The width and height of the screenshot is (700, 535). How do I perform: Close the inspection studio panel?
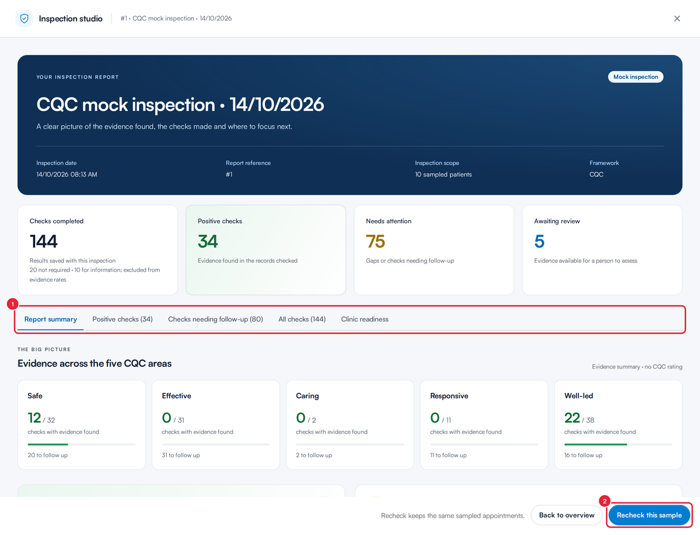677,18
